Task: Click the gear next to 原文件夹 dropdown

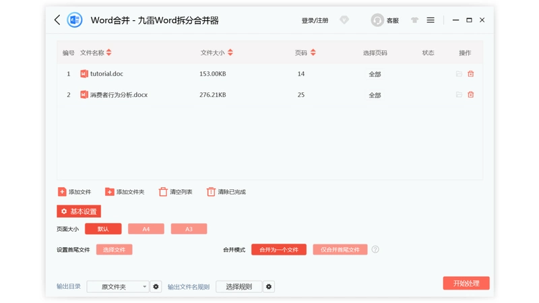Action: pyautogui.click(x=156, y=287)
